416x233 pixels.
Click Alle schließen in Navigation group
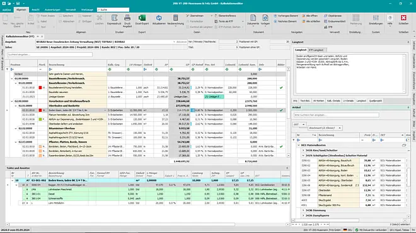(311, 21)
